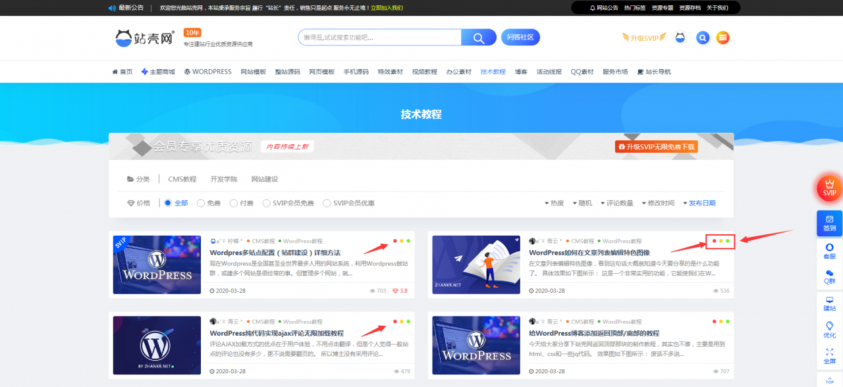Toggle 全屏 fullscreen from sidebar
The height and width of the screenshot is (387, 843).
click(x=829, y=357)
